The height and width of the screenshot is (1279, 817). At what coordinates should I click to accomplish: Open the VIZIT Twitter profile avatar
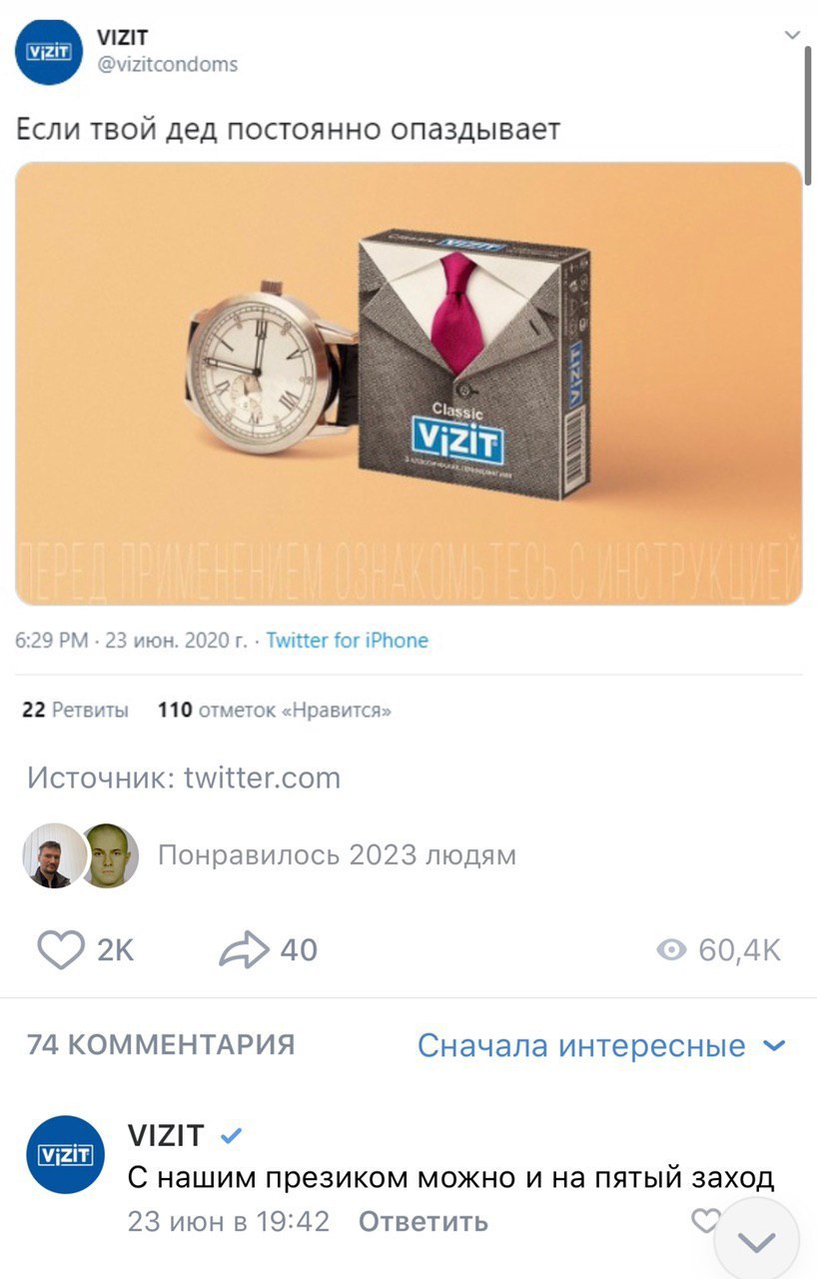click(49, 52)
